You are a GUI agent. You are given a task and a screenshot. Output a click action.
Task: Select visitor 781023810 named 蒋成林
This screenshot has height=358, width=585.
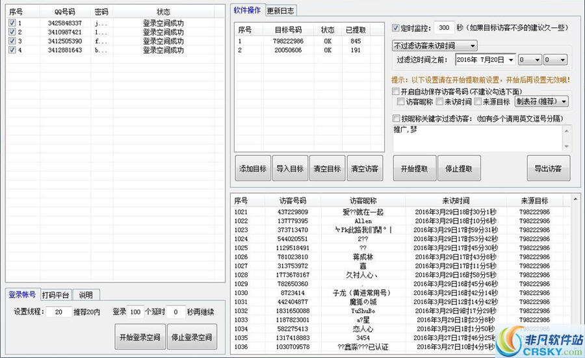401,257
